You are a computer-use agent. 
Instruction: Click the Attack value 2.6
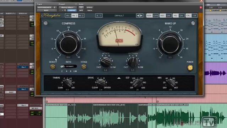pyautogui.click(x=106, y=70)
